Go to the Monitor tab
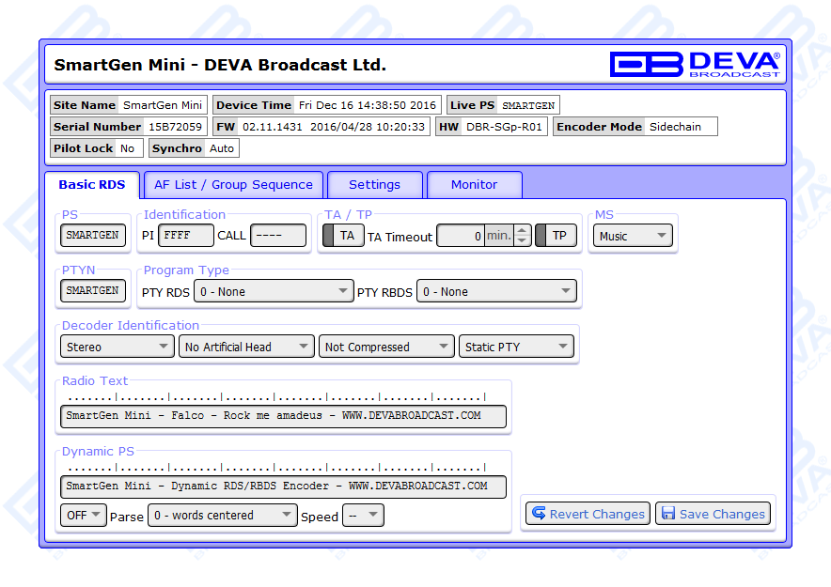 tap(474, 185)
